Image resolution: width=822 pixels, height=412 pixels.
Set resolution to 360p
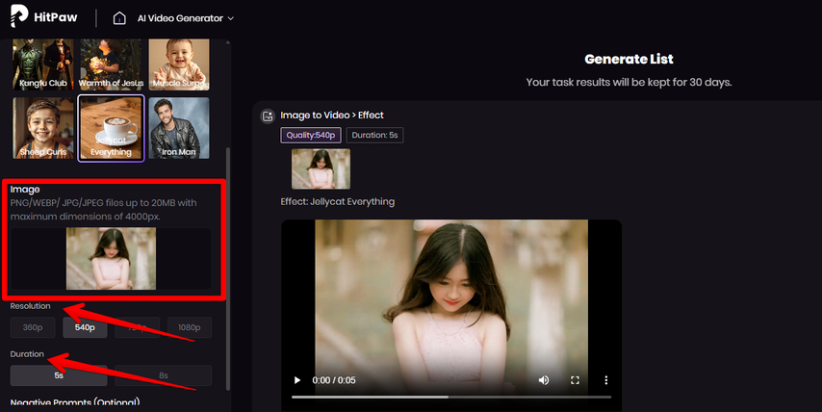[x=34, y=328]
